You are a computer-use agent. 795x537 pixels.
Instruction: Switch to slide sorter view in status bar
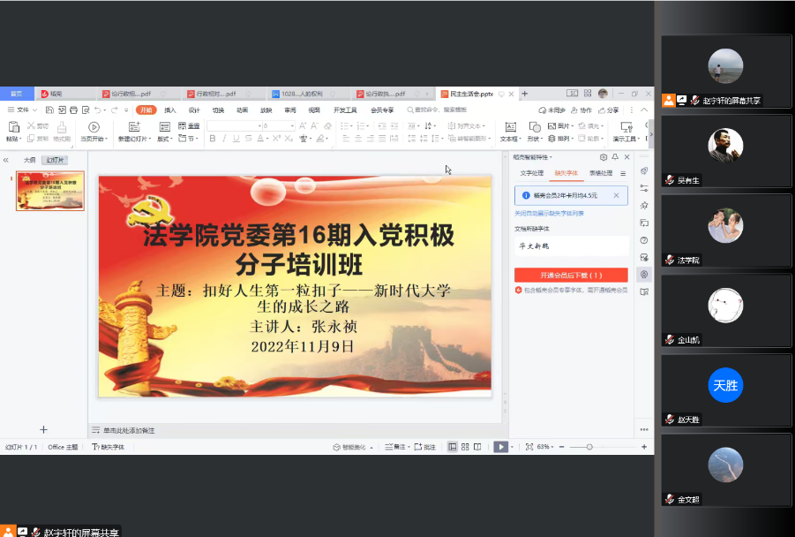[x=464, y=447]
